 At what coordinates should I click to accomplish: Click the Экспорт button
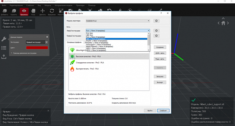pyautogui.click(x=160, y=82)
